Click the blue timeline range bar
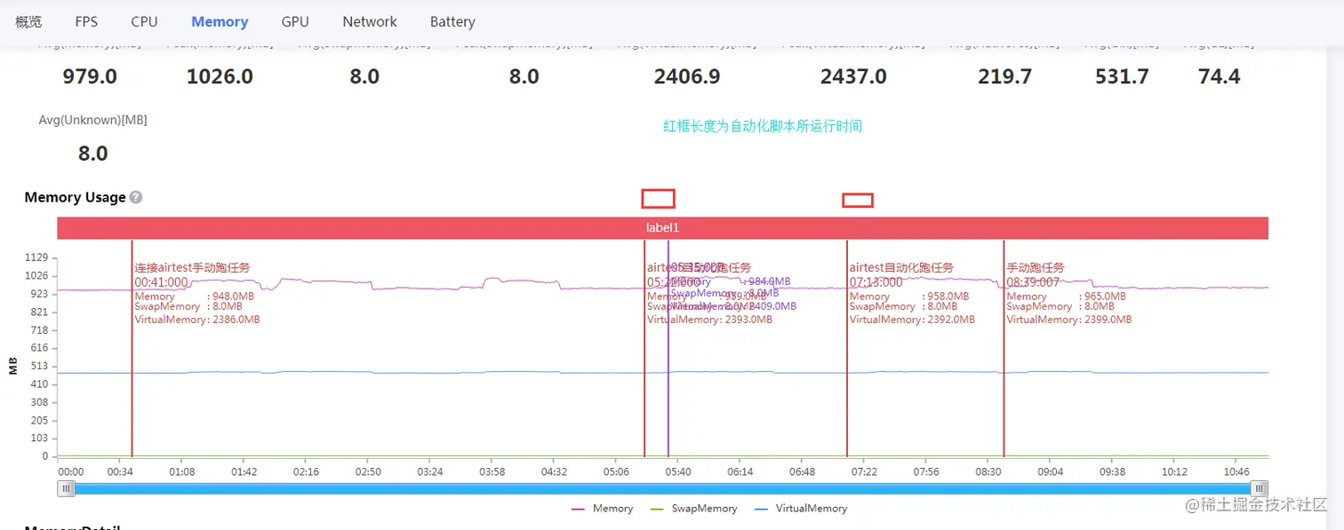 663,488
